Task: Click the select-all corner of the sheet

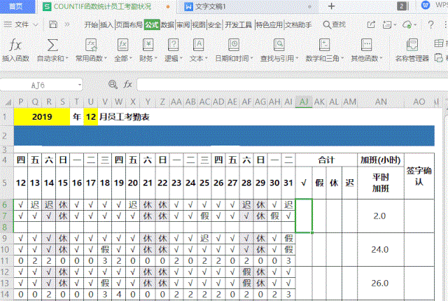Action: click(8, 102)
